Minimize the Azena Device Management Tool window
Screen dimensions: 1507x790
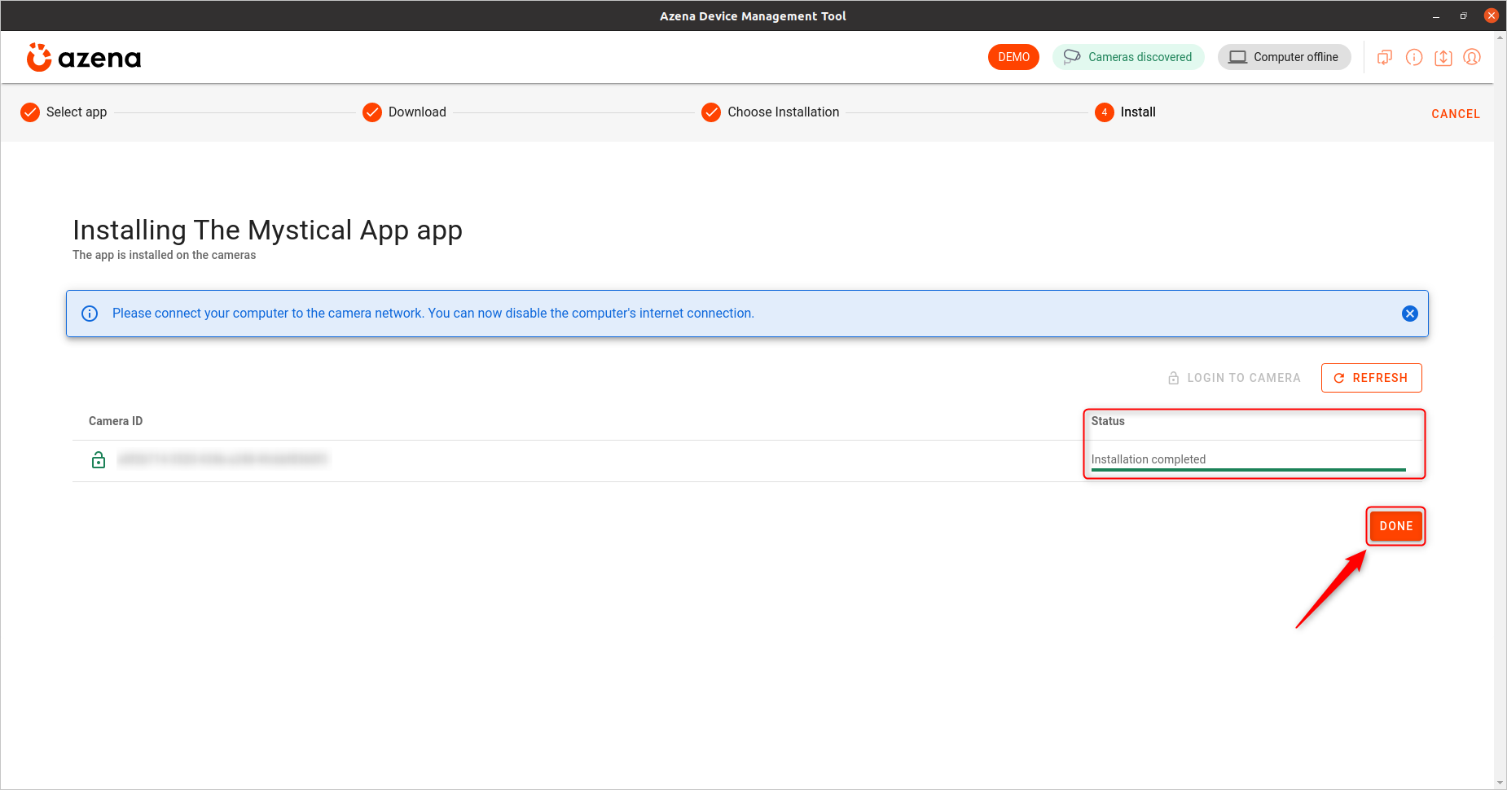coord(1436,15)
